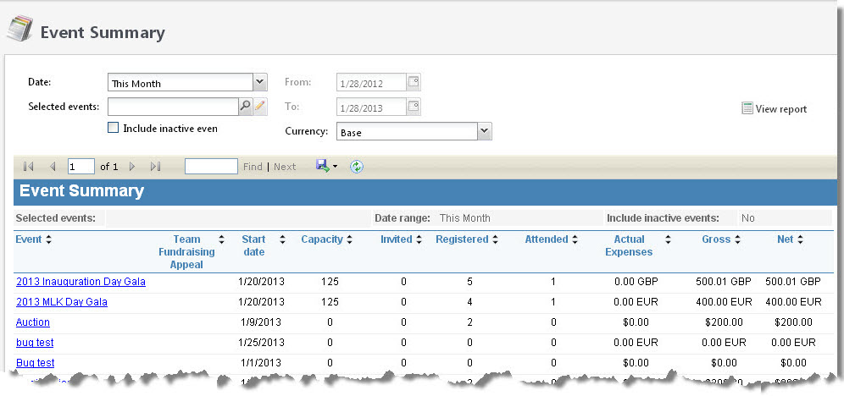Open the Date dropdown showing This Month
Viewport: 844px width, 396px height.
tap(260, 82)
